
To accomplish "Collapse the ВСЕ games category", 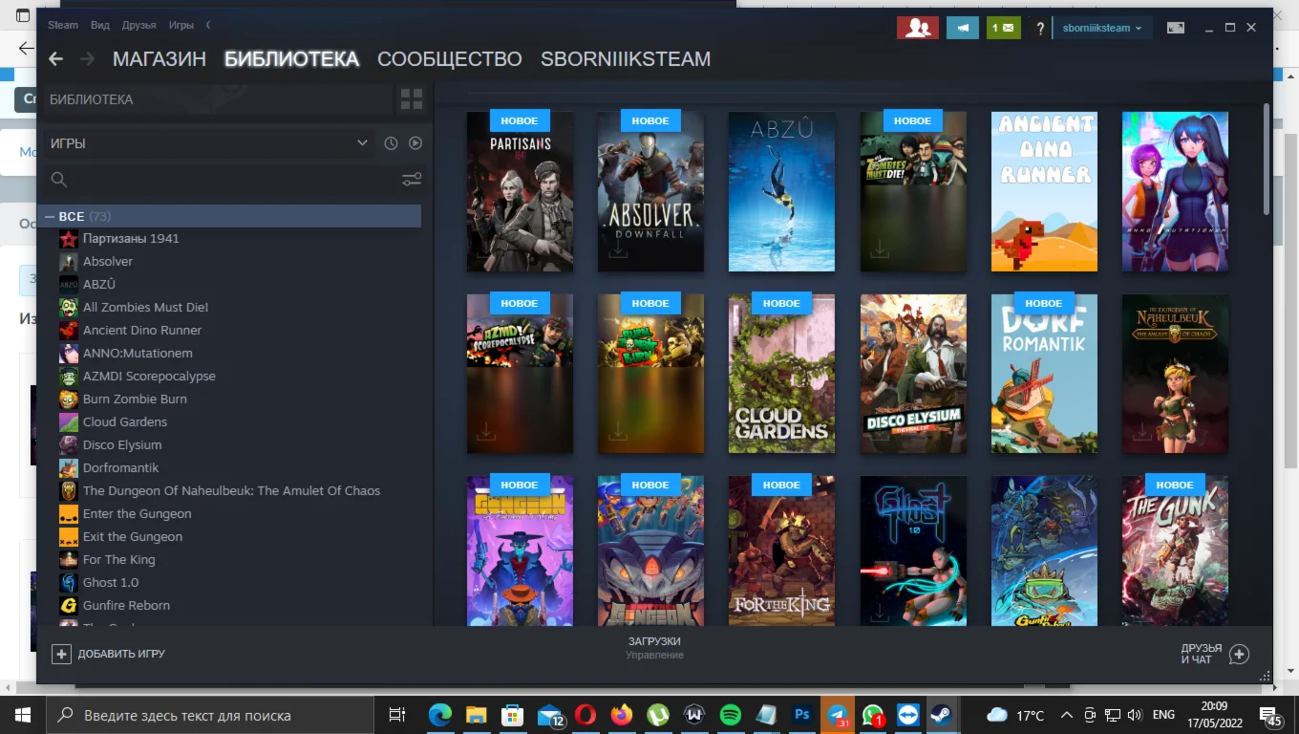I will [50, 217].
